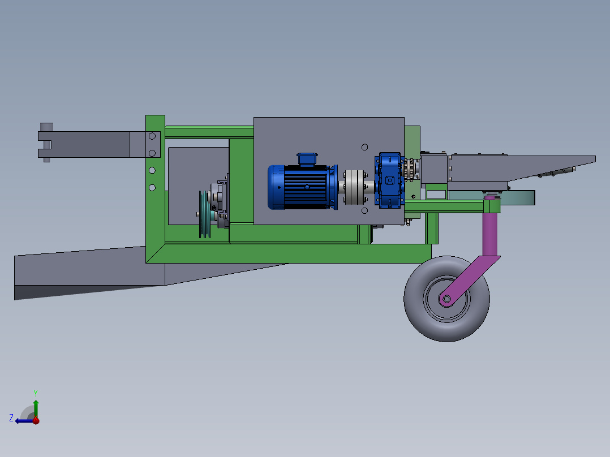Select the chain sprocket beside the gearbox
Viewport: 610px width, 457px height.
[x=409, y=170]
